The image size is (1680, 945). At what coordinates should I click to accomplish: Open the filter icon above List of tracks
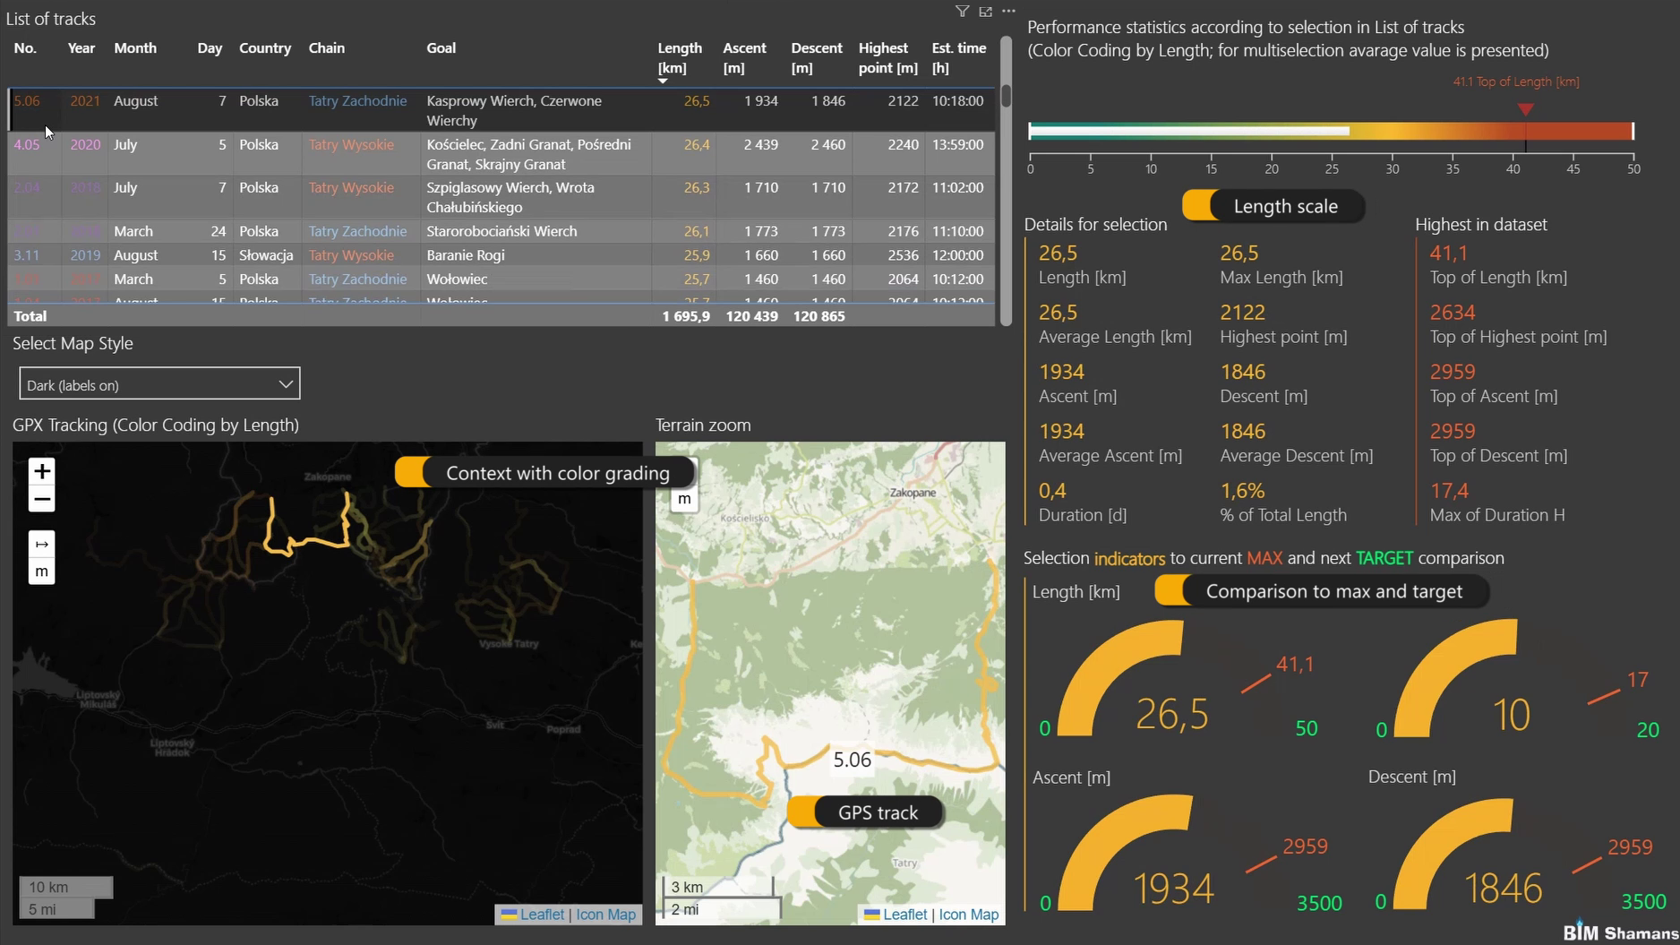tap(962, 12)
